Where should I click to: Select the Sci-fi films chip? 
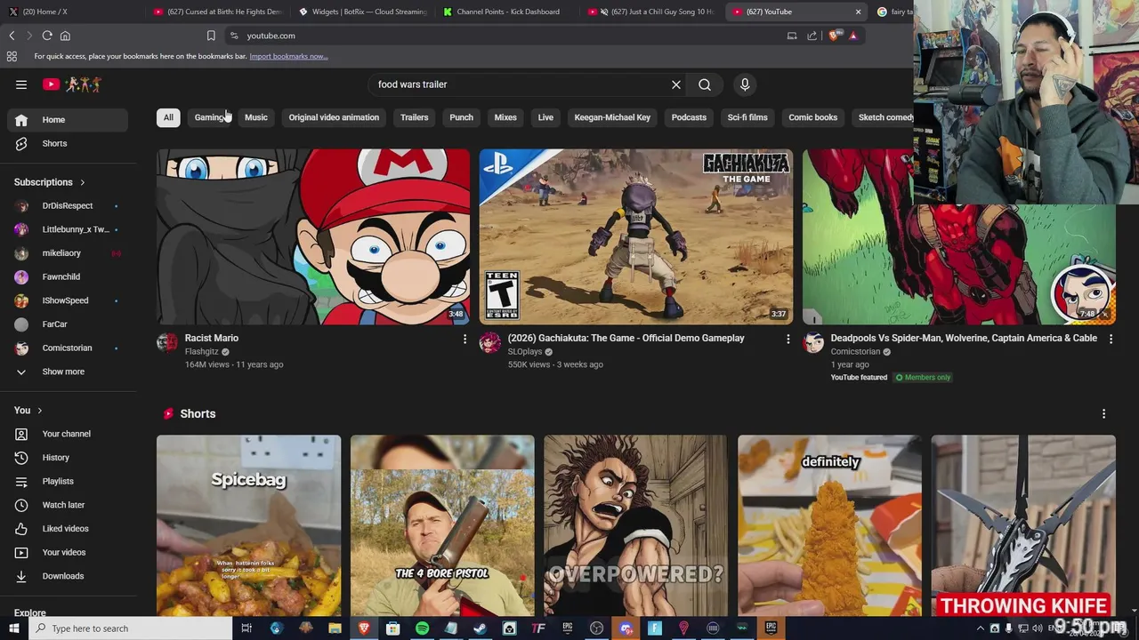[747, 117]
